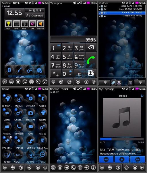The width and height of the screenshot is (147, 173).
Task: Tap dialer key 5 jkl
Action: click(x=67, y=56)
